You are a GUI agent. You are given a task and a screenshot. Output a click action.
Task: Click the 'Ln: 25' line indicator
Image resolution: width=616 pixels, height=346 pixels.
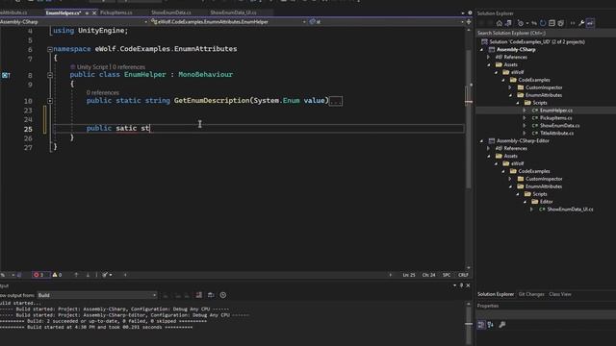408,275
